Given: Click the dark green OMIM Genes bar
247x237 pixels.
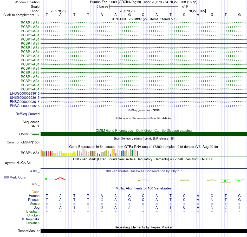Looking at the screenshot, I should [x=144, y=134].
